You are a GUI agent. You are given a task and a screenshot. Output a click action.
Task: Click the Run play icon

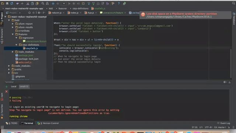[x=69, y=3]
